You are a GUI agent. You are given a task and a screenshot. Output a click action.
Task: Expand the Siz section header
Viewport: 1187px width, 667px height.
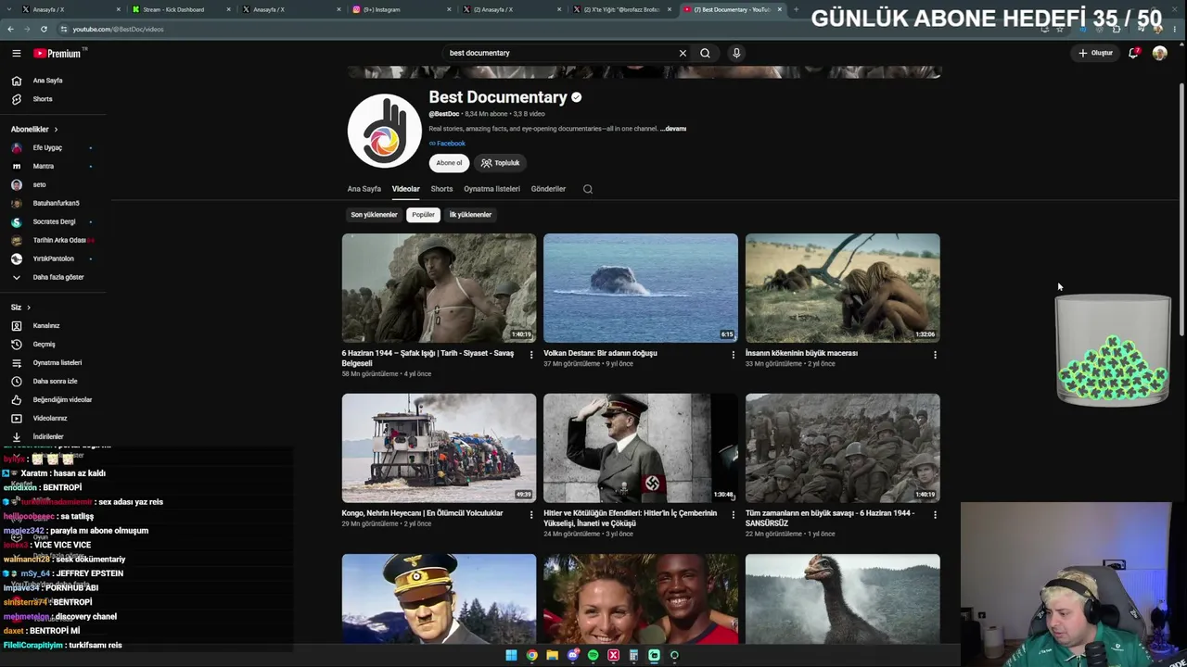pyautogui.click(x=20, y=307)
